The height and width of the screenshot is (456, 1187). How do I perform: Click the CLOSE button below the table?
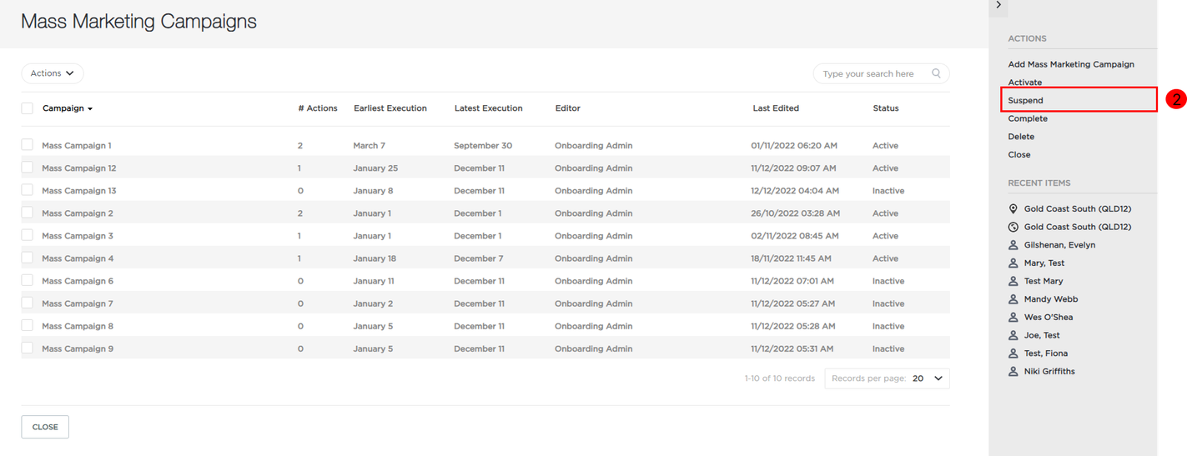click(45, 427)
